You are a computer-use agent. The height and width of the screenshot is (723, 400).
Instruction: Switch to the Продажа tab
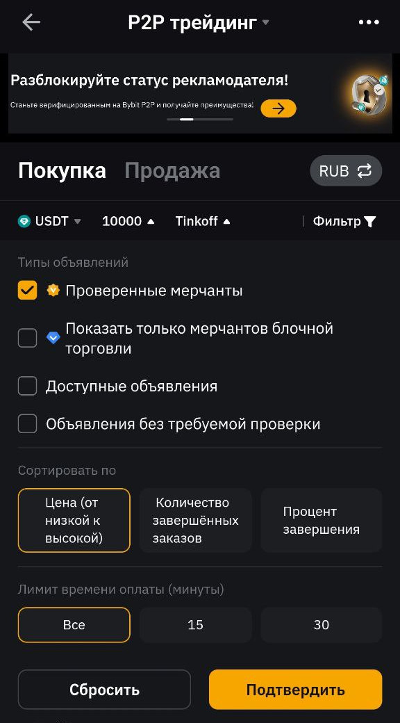[x=172, y=170]
